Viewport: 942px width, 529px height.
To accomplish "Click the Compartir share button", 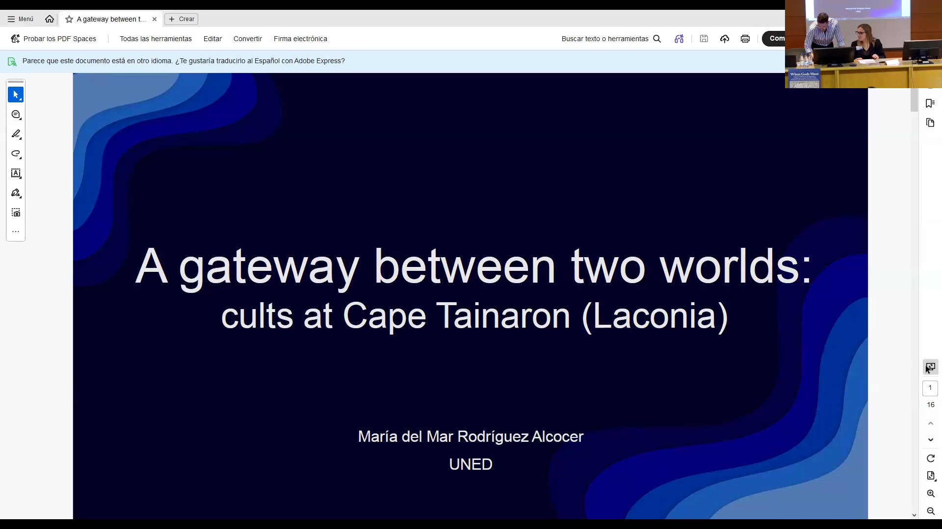I will coord(774,38).
